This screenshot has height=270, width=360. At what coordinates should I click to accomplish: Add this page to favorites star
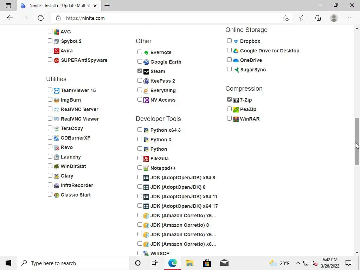pyautogui.click(x=285, y=18)
